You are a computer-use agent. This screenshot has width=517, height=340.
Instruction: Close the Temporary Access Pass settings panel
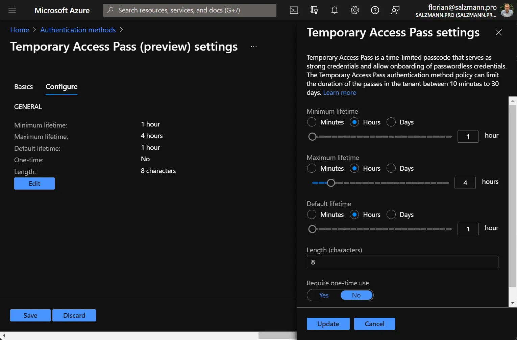point(499,32)
